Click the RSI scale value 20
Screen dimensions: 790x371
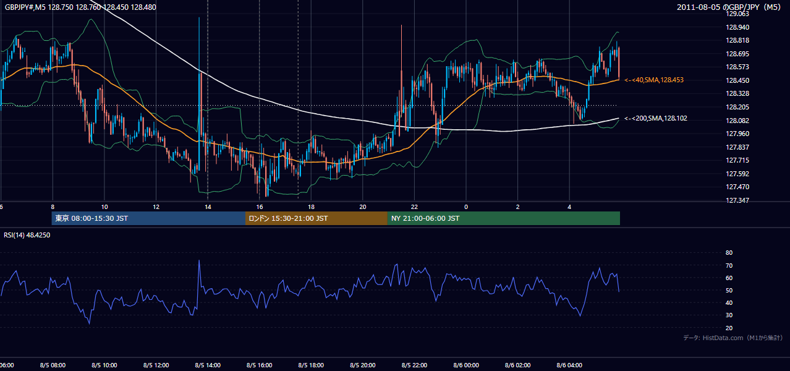[x=729, y=328]
